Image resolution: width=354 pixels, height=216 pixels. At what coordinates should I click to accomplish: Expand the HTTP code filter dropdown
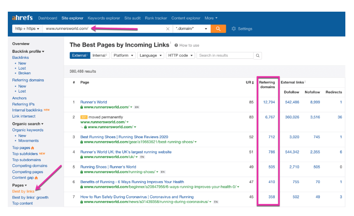coord(180,56)
